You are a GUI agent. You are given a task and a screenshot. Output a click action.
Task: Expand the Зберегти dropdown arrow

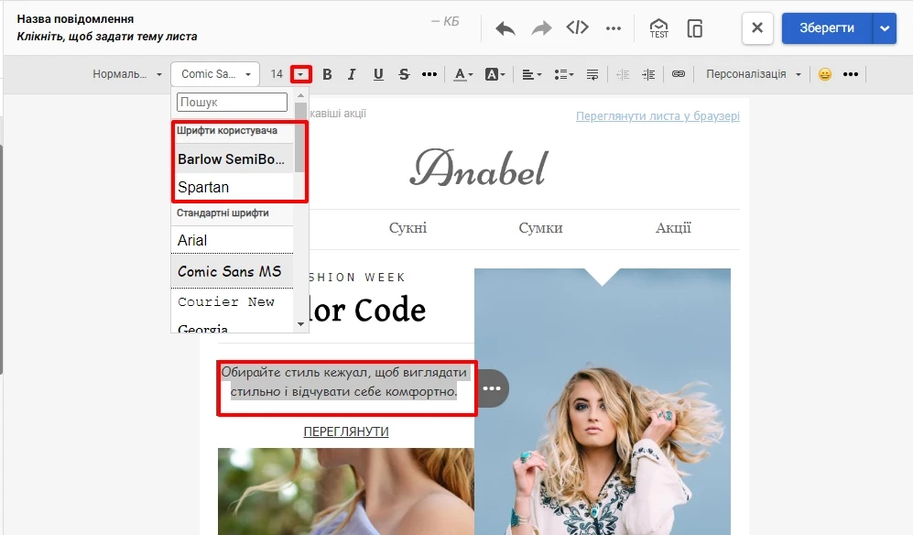pos(885,28)
